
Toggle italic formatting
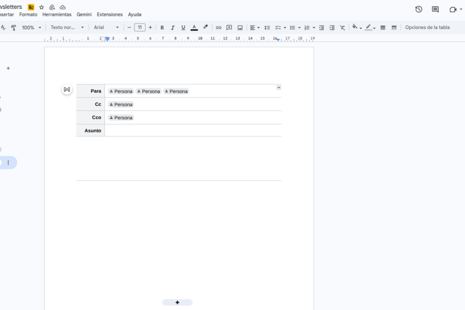(x=173, y=27)
